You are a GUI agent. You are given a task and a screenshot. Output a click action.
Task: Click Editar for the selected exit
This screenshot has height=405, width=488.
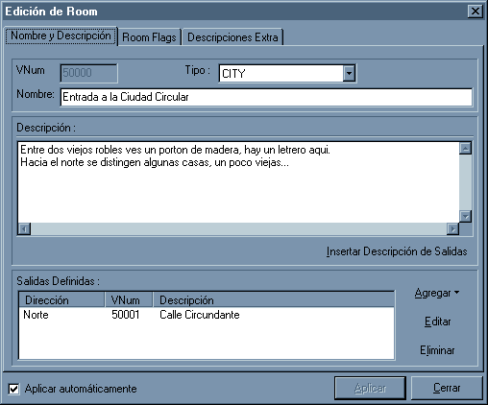click(437, 322)
